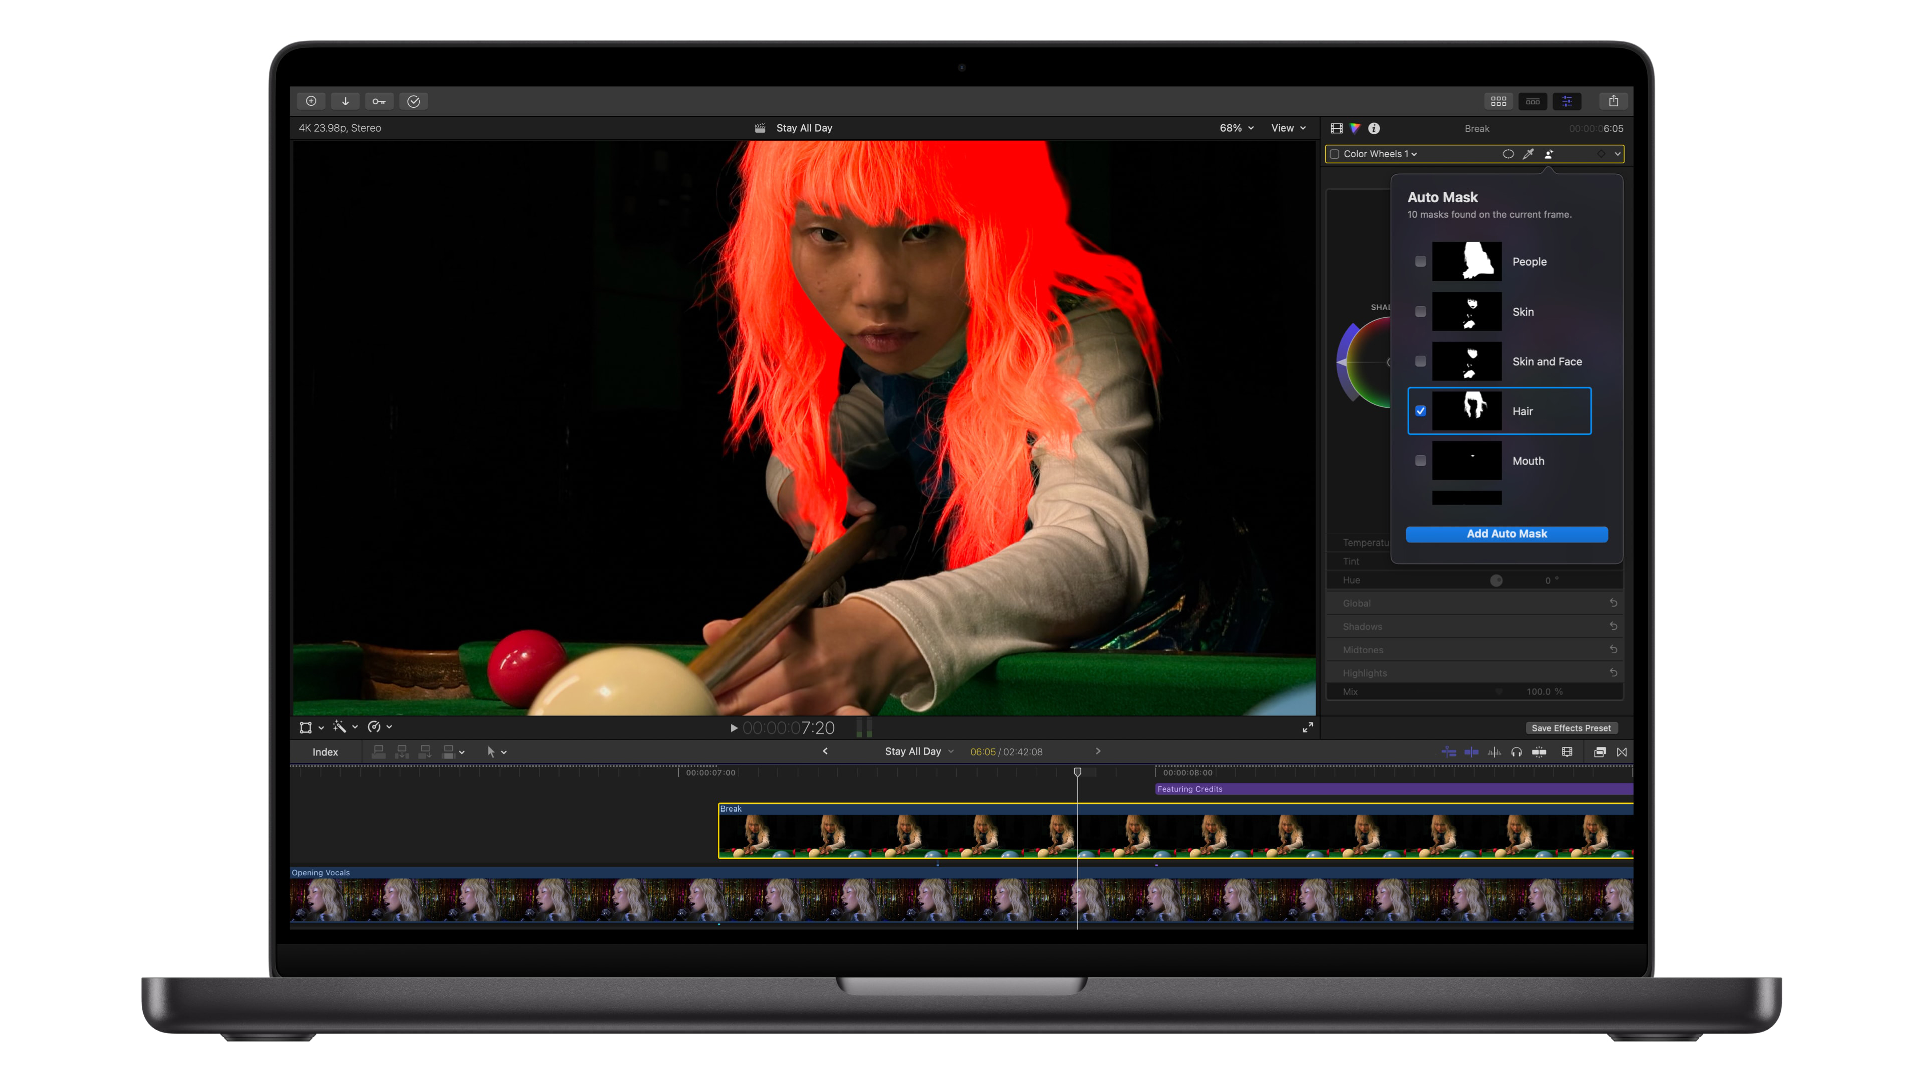Click the import media arrow icon
This screenshot has height=1082, width=1924.
pyautogui.click(x=345, y=101)
